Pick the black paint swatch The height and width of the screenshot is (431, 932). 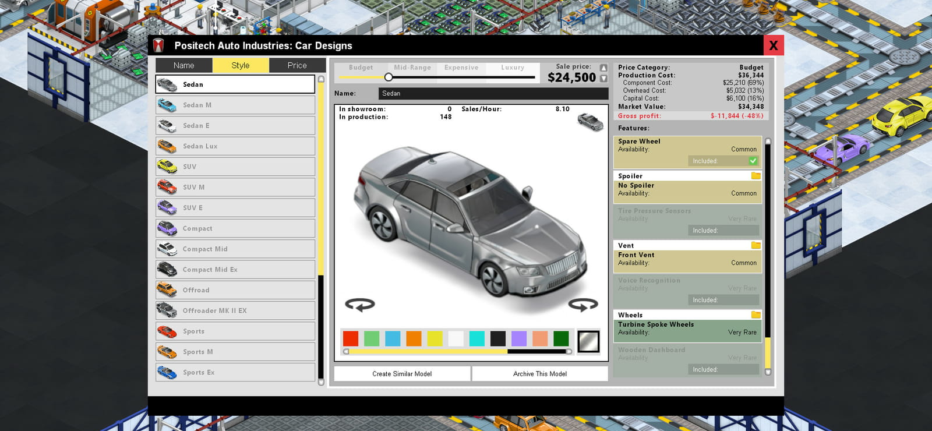click(x=498, y=338)
